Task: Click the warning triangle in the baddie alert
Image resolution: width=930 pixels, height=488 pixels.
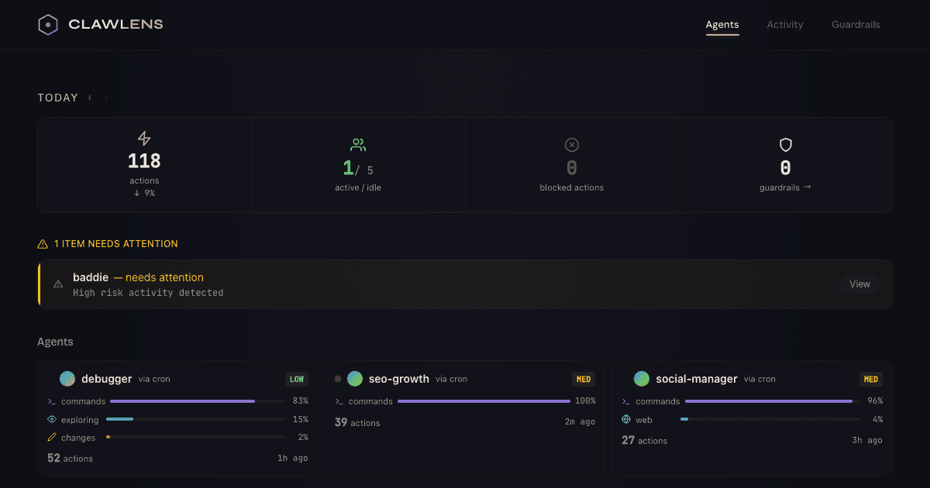Action: [x=58, y=284]
